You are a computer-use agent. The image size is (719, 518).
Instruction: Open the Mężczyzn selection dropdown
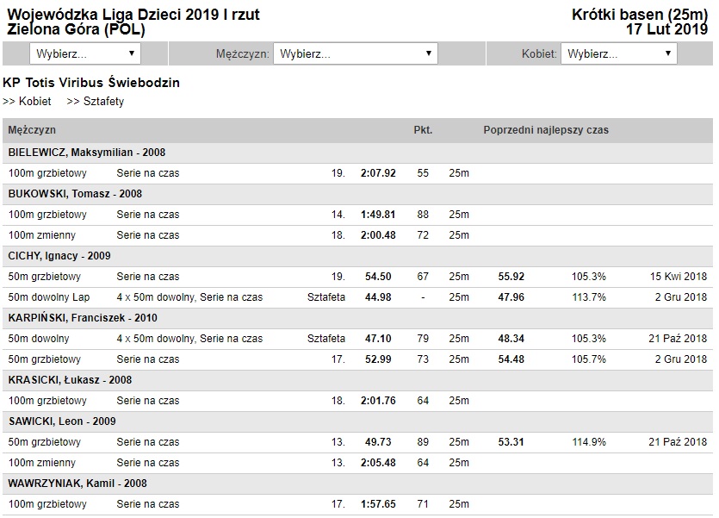click(356, 53)
